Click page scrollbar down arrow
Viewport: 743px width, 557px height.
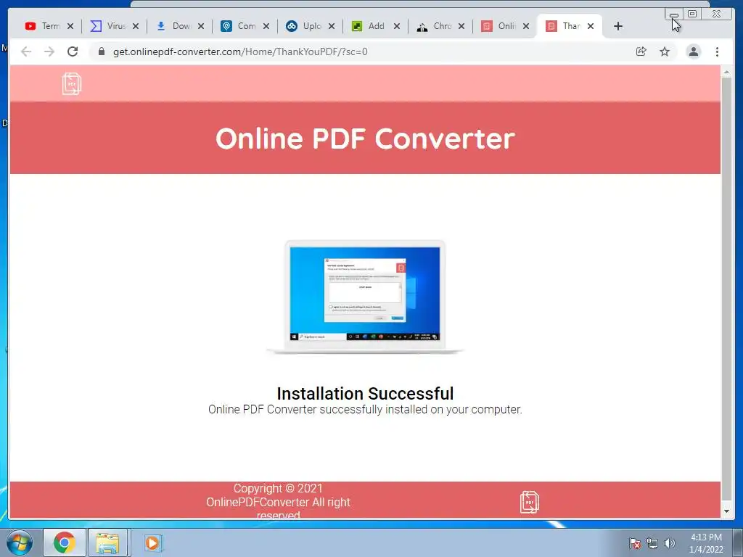[726, 511]
